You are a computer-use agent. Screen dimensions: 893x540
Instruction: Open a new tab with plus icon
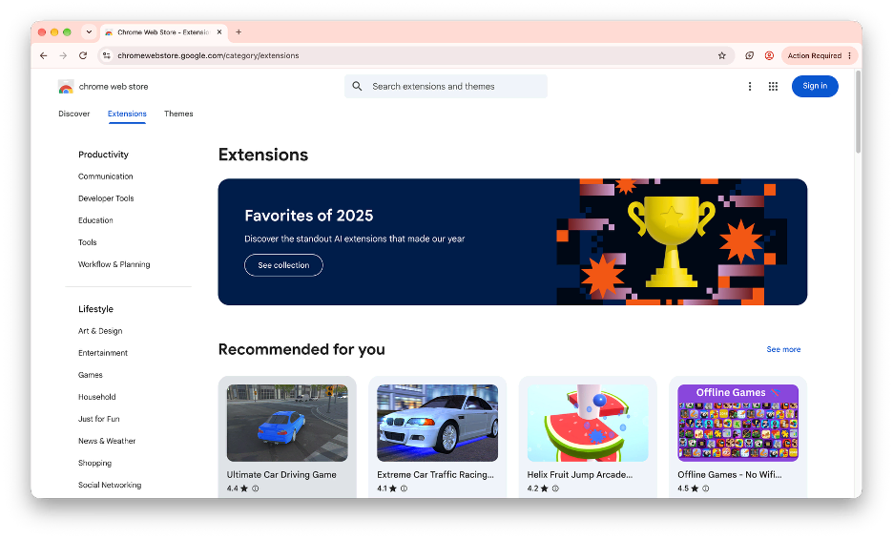[x=239, y=32]
